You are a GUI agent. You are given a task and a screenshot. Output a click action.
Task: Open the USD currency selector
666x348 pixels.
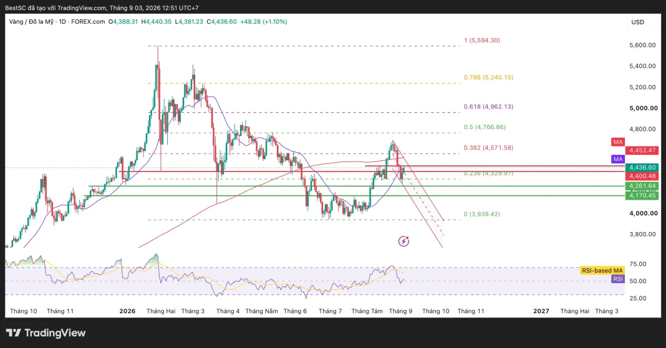[637, 22]
